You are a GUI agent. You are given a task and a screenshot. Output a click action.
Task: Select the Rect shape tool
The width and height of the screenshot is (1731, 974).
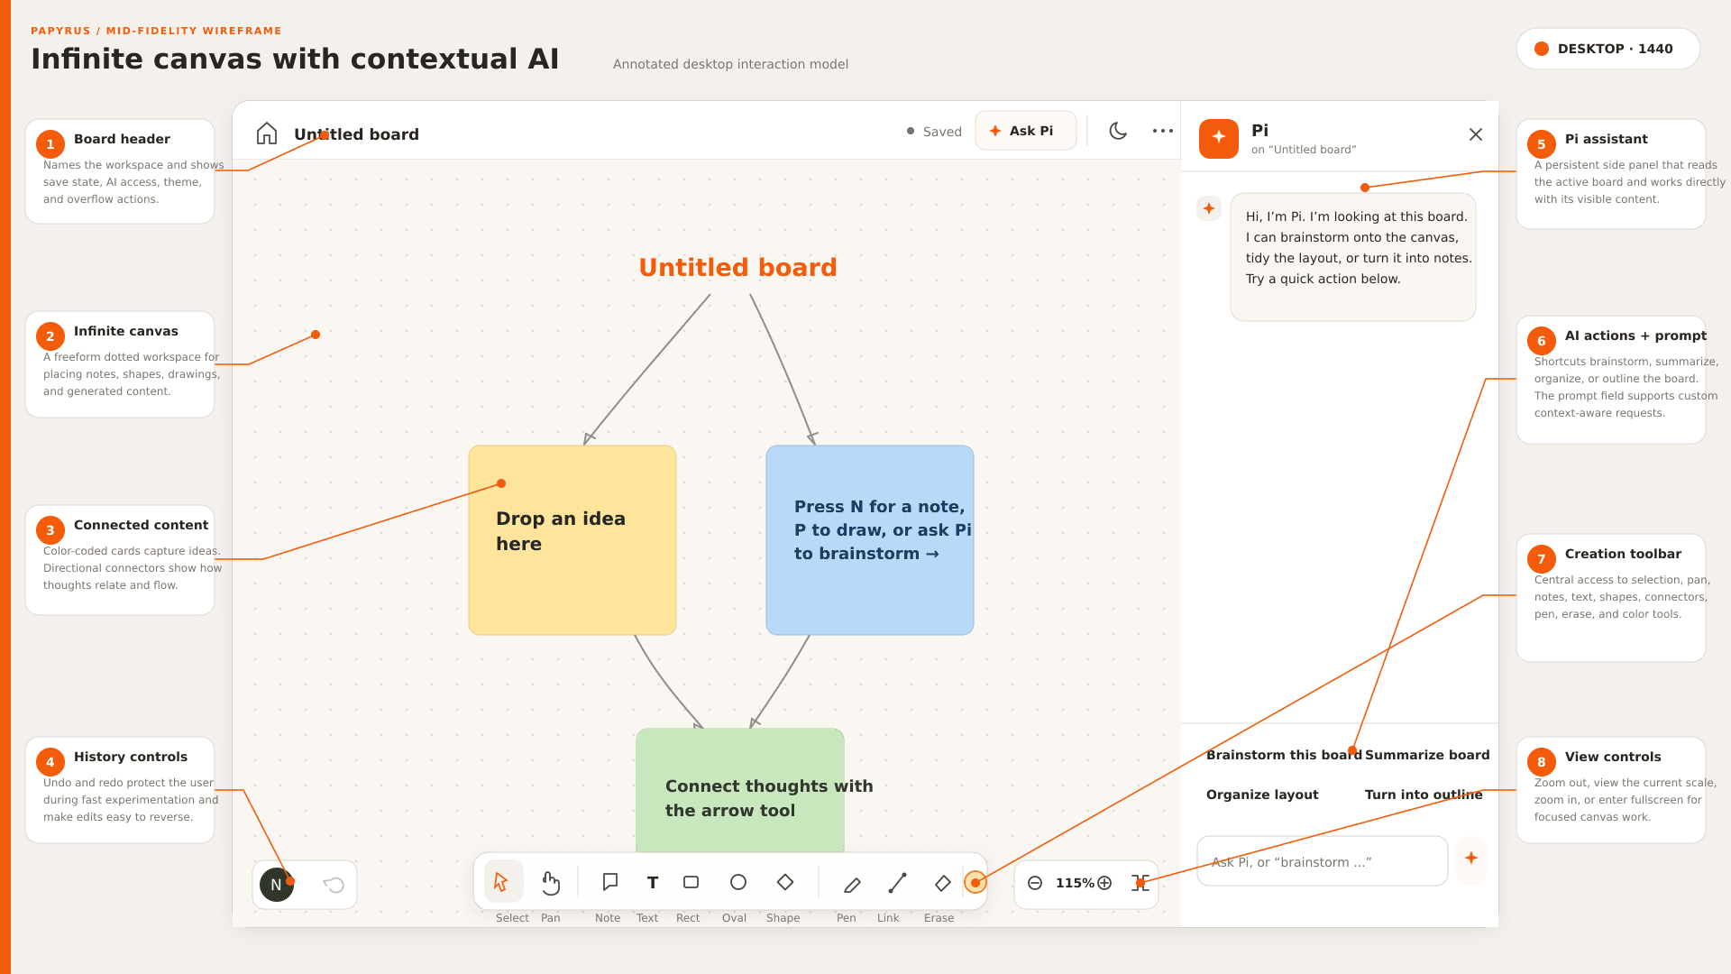click(691, 882)
